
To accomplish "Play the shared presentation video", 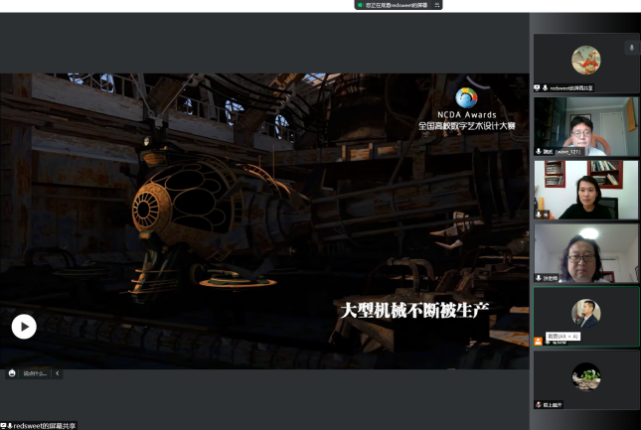I will click(x=24, y=326).
